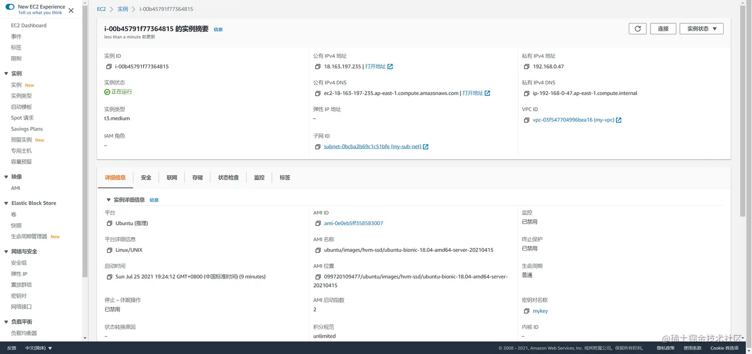This screenshot has width=752, height=354.
Task: Copy the instance ID i-00b45791f77364815
Action: (109, 67)
